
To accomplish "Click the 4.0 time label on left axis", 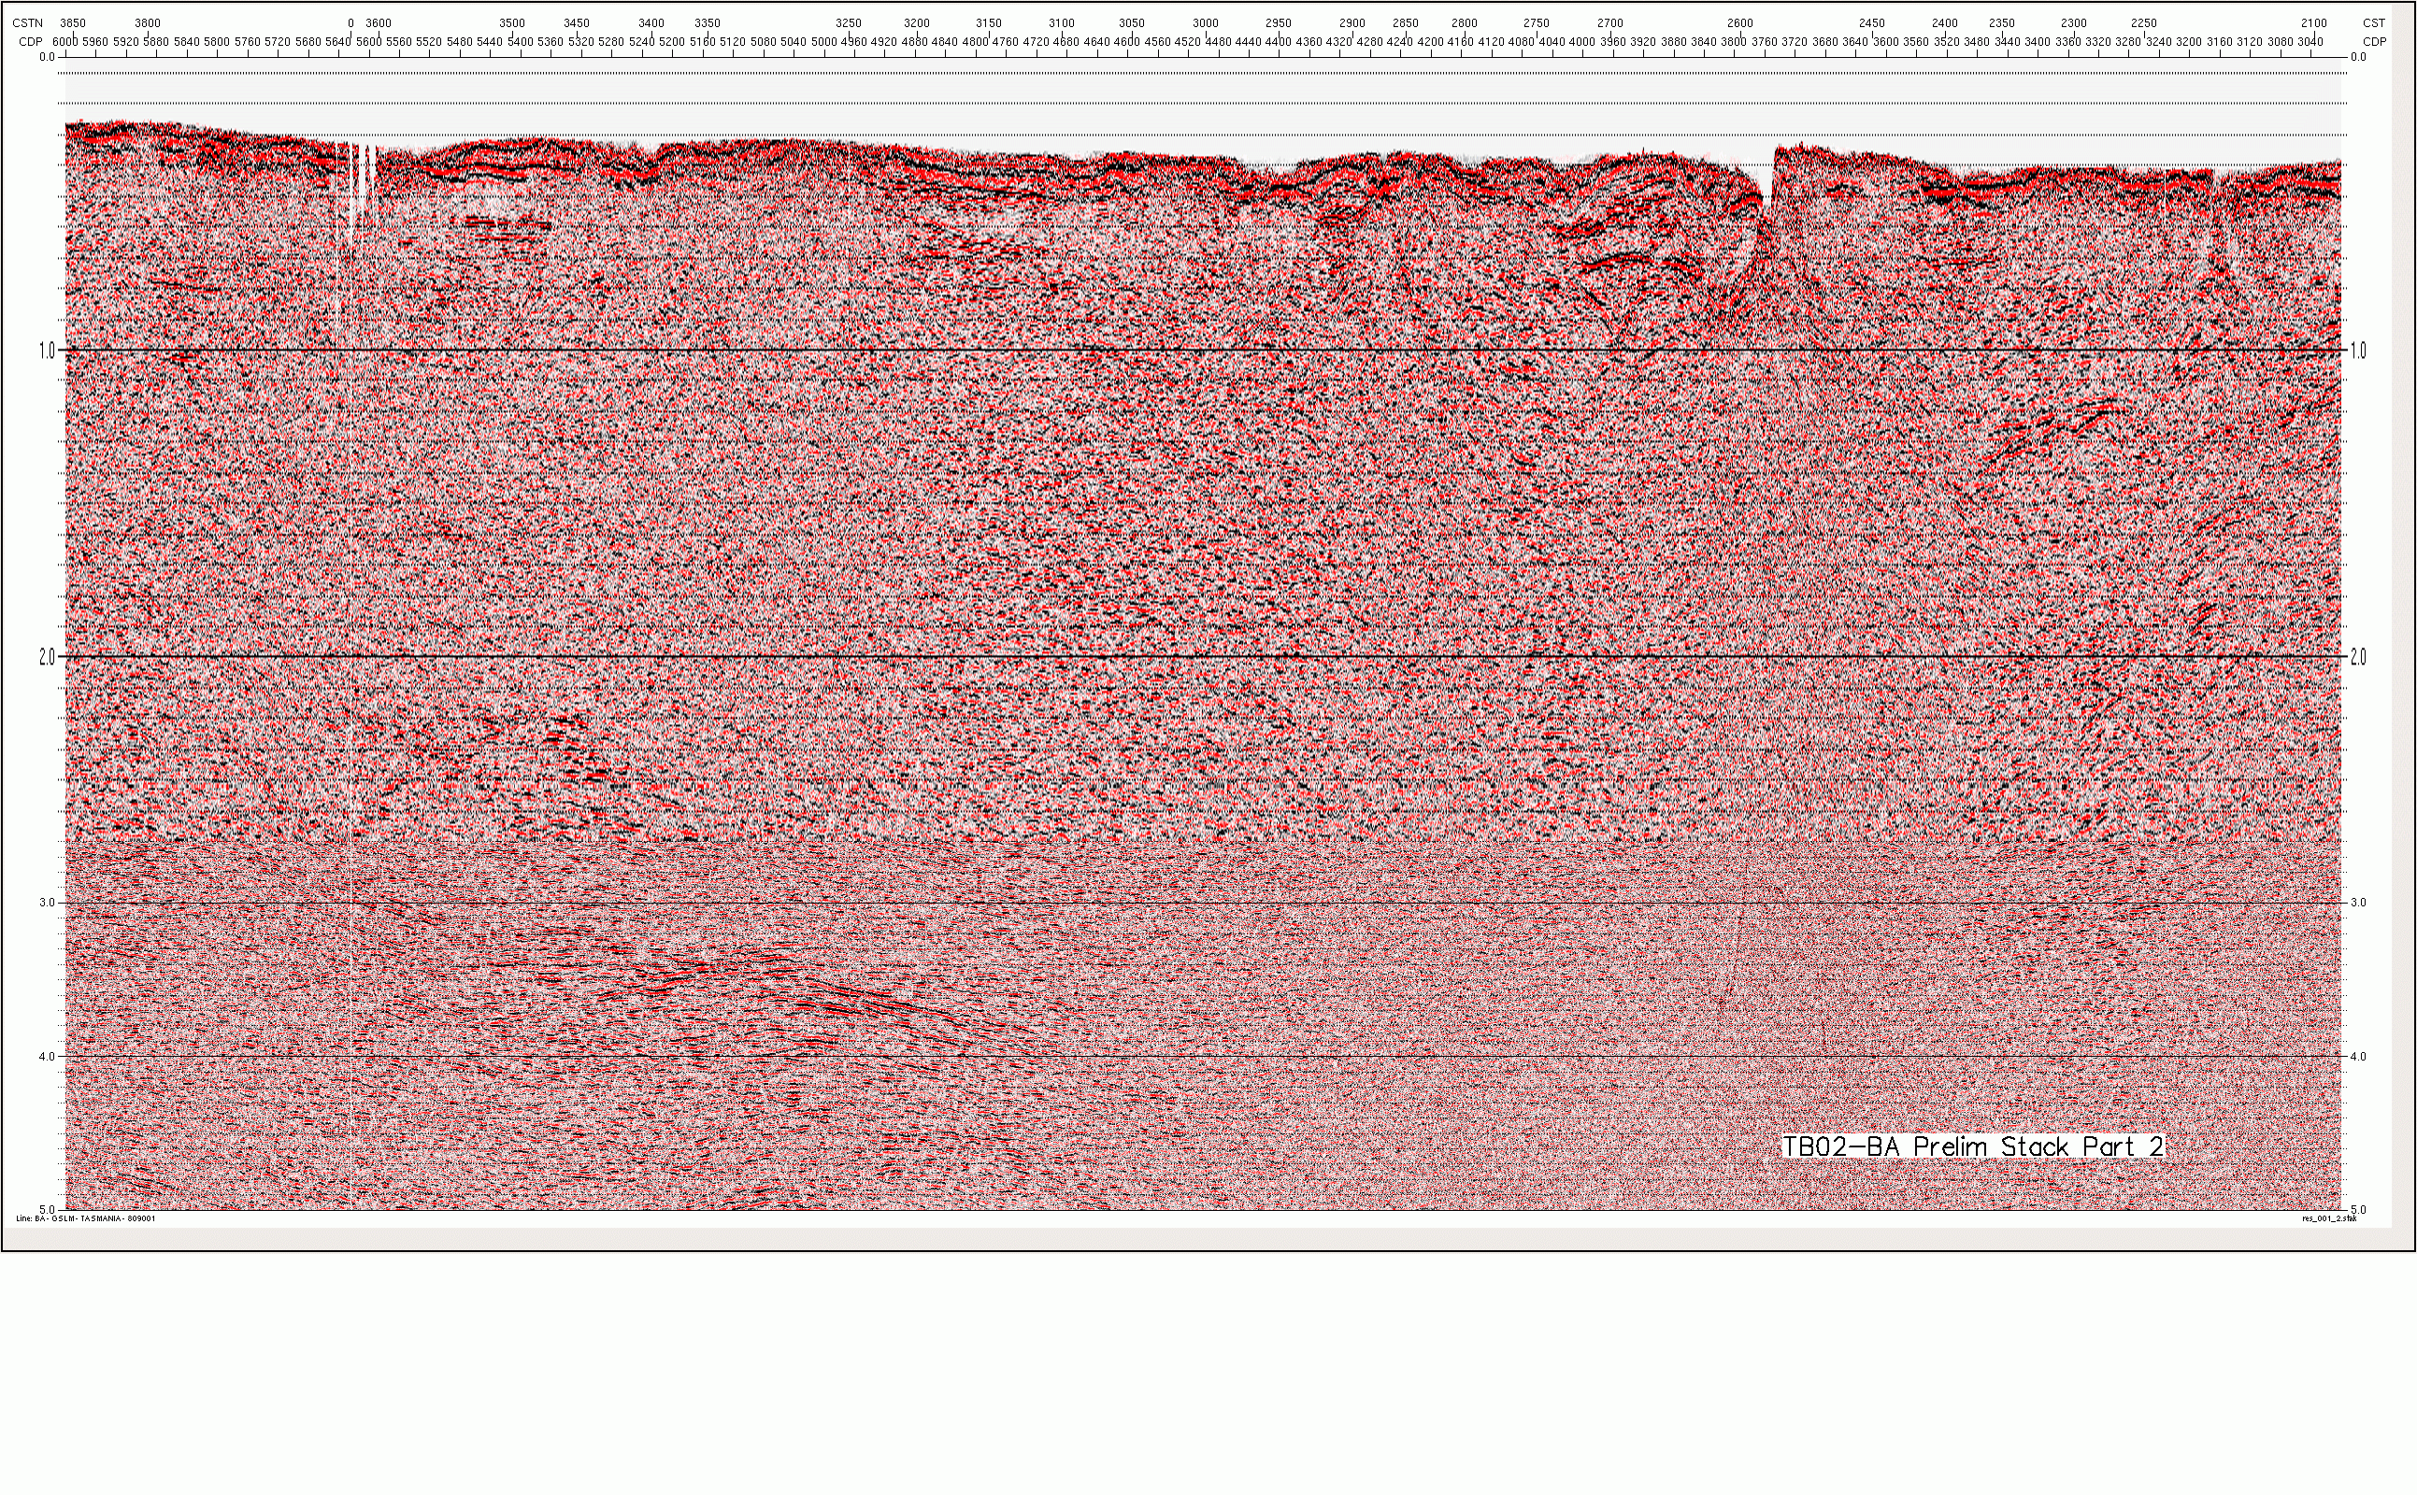I will pyautogui.click(x=47, y=1057).
